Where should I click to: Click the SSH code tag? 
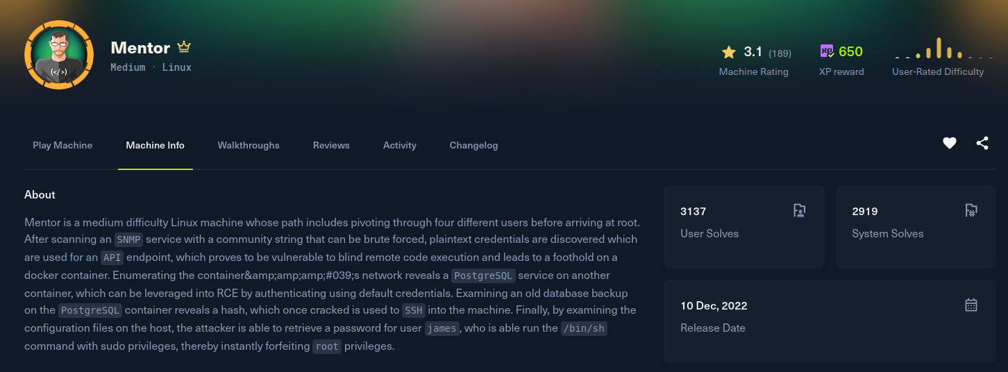click(x=414, y=310)
